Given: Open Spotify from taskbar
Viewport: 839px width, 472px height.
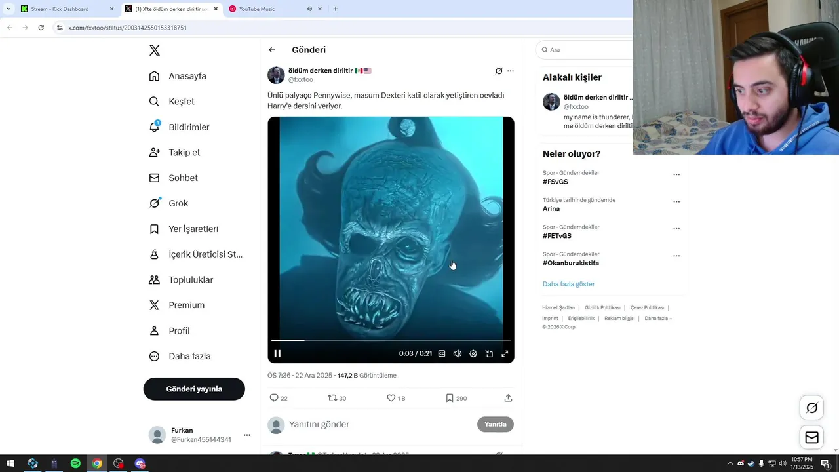Looking at the screenshot, I should pyautogui.click(x=75, y=463).
